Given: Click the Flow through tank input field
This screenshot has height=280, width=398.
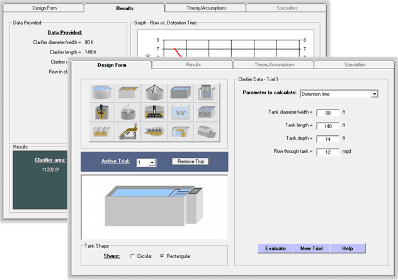Looking at the screenshot, I should (327, 152).
